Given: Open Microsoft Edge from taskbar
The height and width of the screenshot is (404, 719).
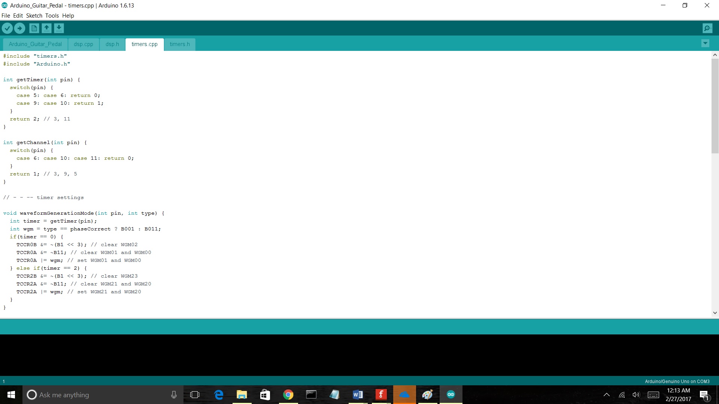Looking at the screenshot, I should tap(219, 395).
